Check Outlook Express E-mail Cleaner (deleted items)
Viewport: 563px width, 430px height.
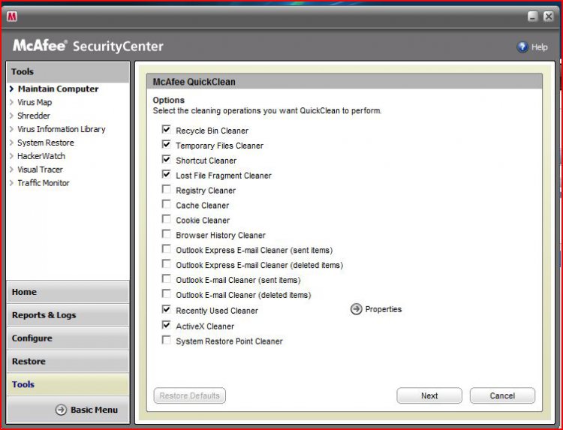(166, 264)
